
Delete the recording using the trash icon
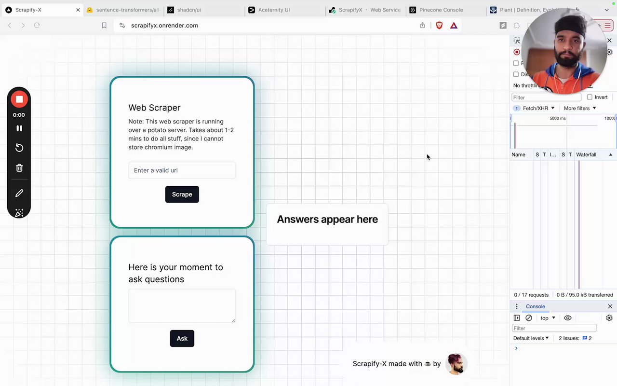click(19, 168)
